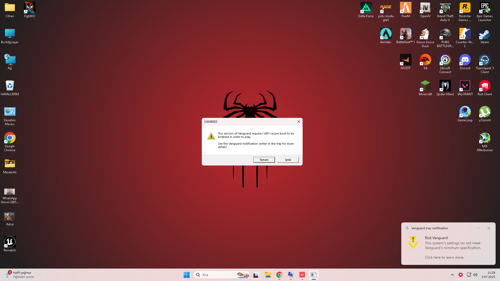Open File Explorer from the taskbar
This screenshot has width=500, height=281.
click(x=268, y=275)
